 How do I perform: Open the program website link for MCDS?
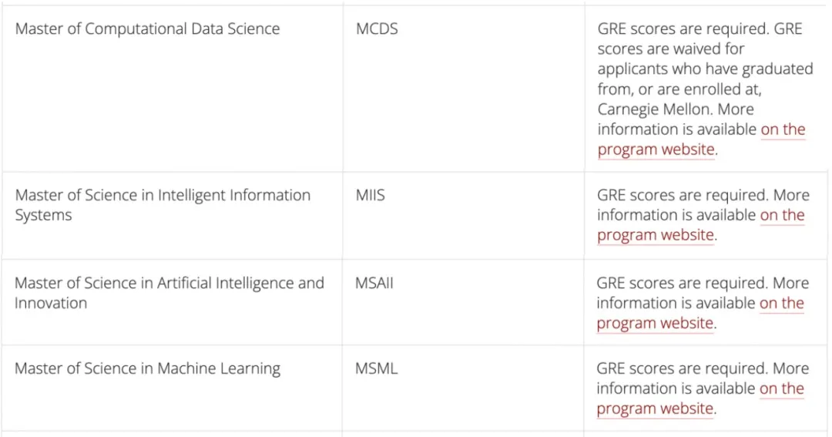pos(656,150)
